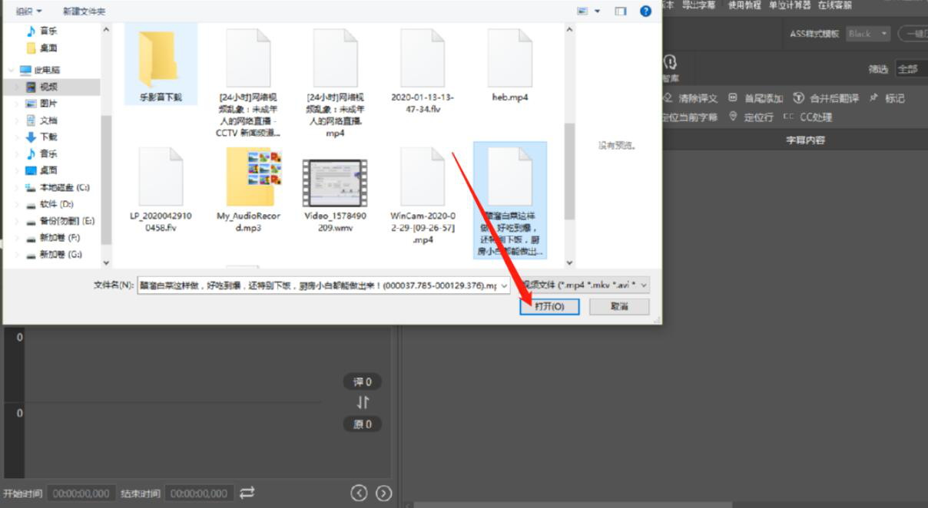Open 备份[勿删] (E:) drive
The height and width of the screenshot is (508, 928).
[x=60, y=220]
